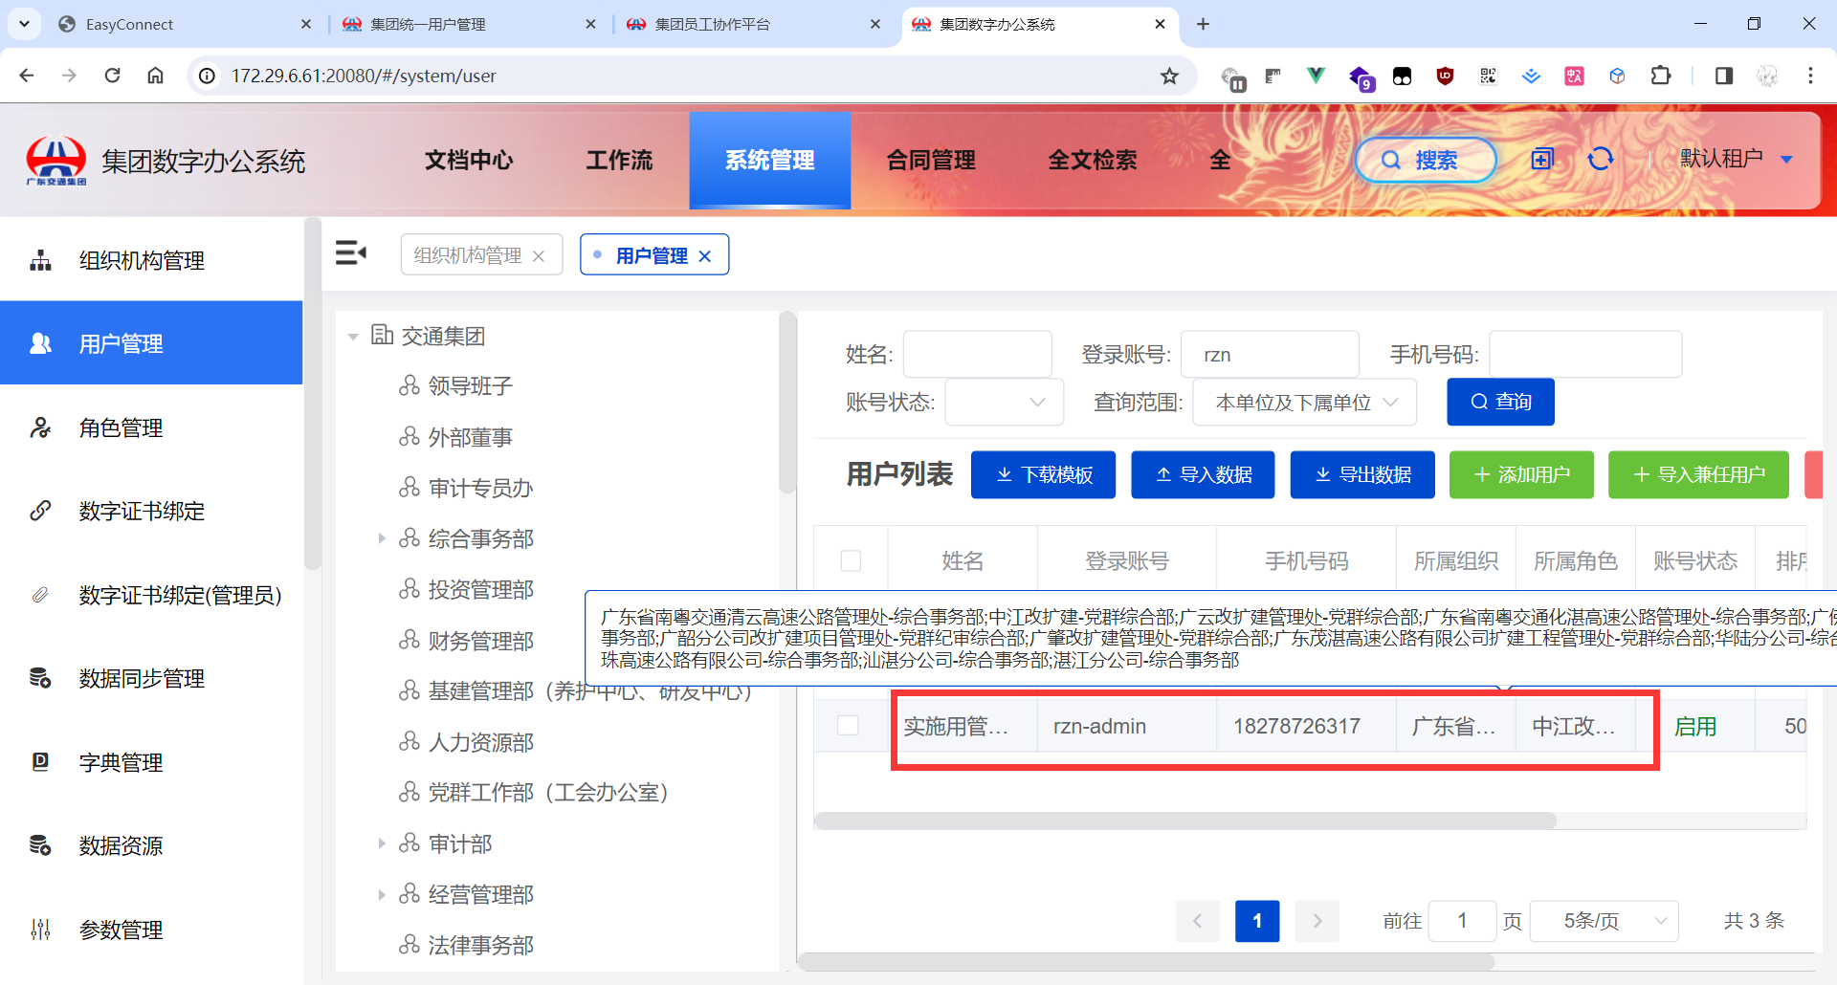1837x985 pixels.
Task: Switch to the 集团统一用户管理 browser tab
Action: pos(469,24)
